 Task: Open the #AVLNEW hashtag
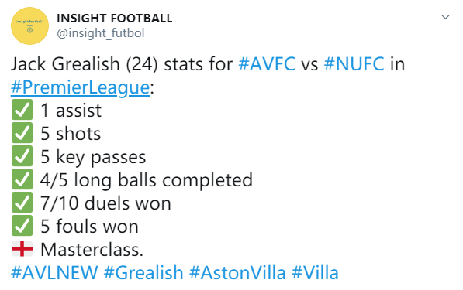pos(54,272)
